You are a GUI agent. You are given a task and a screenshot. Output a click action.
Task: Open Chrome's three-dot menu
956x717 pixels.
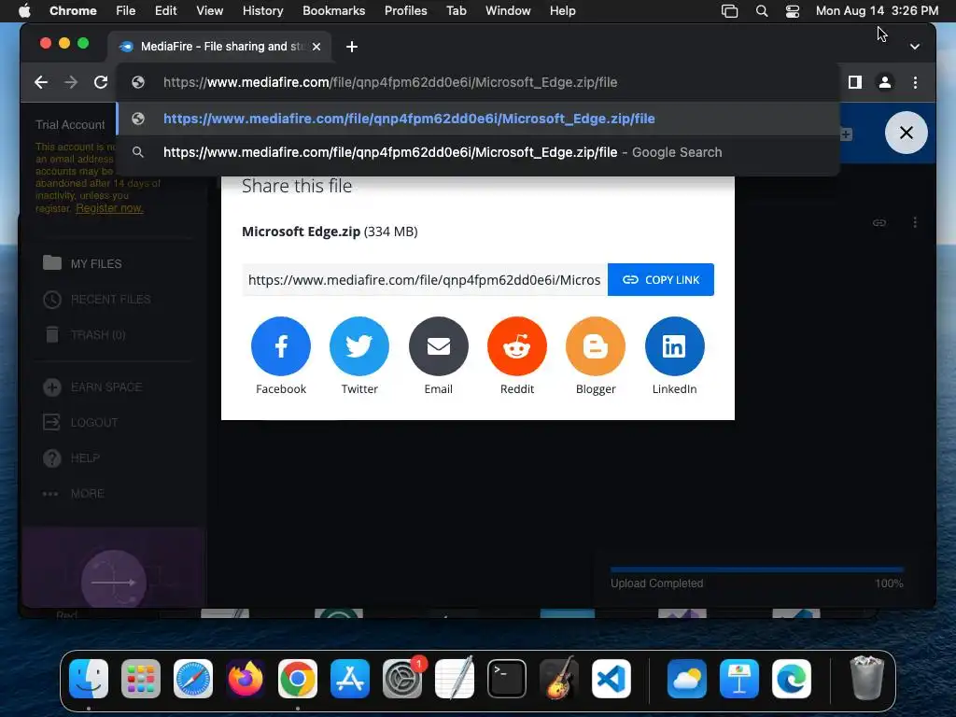tap(915, 82)
